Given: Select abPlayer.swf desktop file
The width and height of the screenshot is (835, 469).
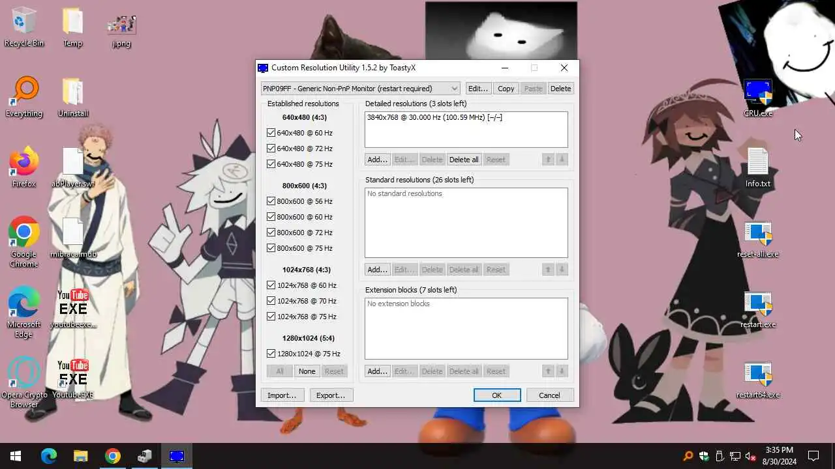Looking at the screenshot, I should tap(72, 167).
